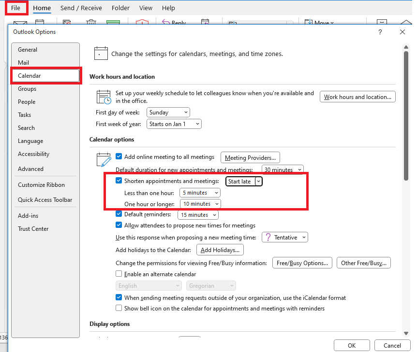
Task: Open Add-ins settings page
Action: (x=45, y=215)
